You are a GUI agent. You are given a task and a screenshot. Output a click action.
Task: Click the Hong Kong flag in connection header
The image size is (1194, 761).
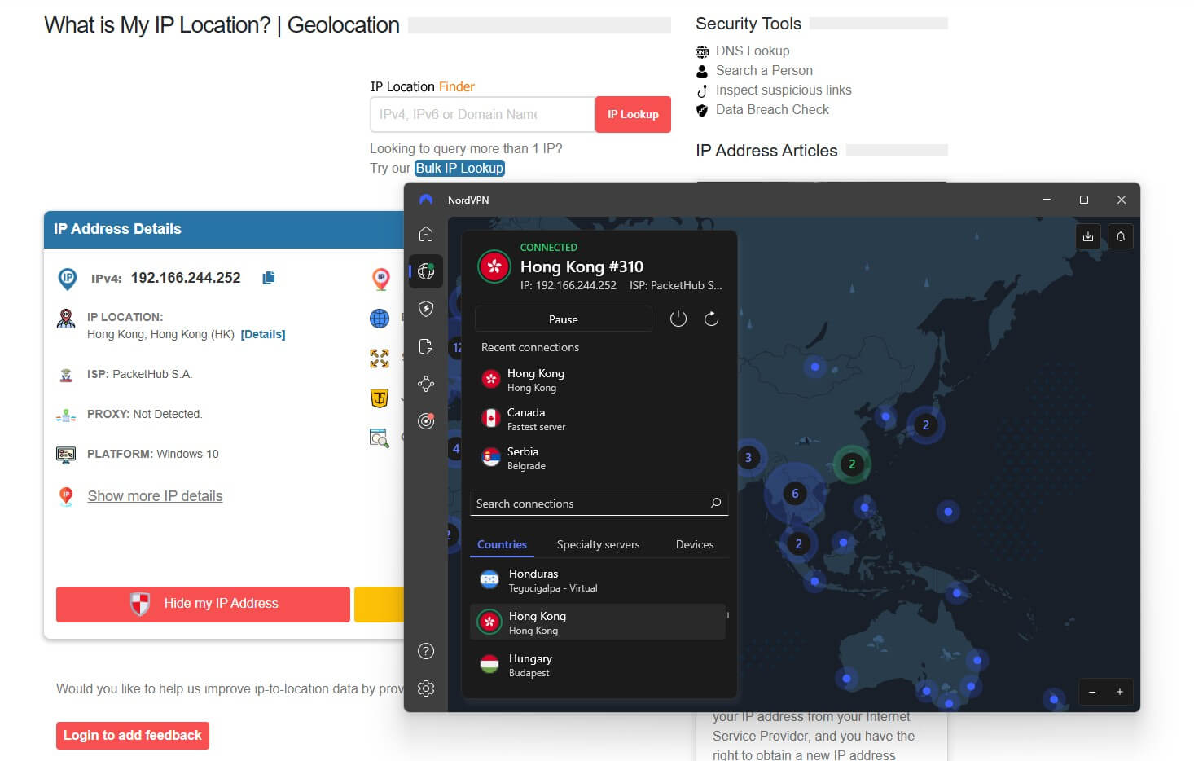click(494, 266)
